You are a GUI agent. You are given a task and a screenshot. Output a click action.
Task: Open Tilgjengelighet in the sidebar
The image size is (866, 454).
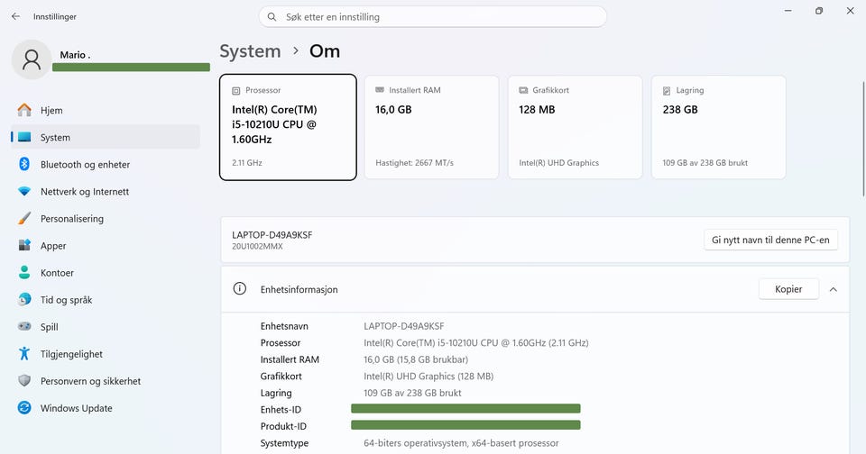(105, 353)
